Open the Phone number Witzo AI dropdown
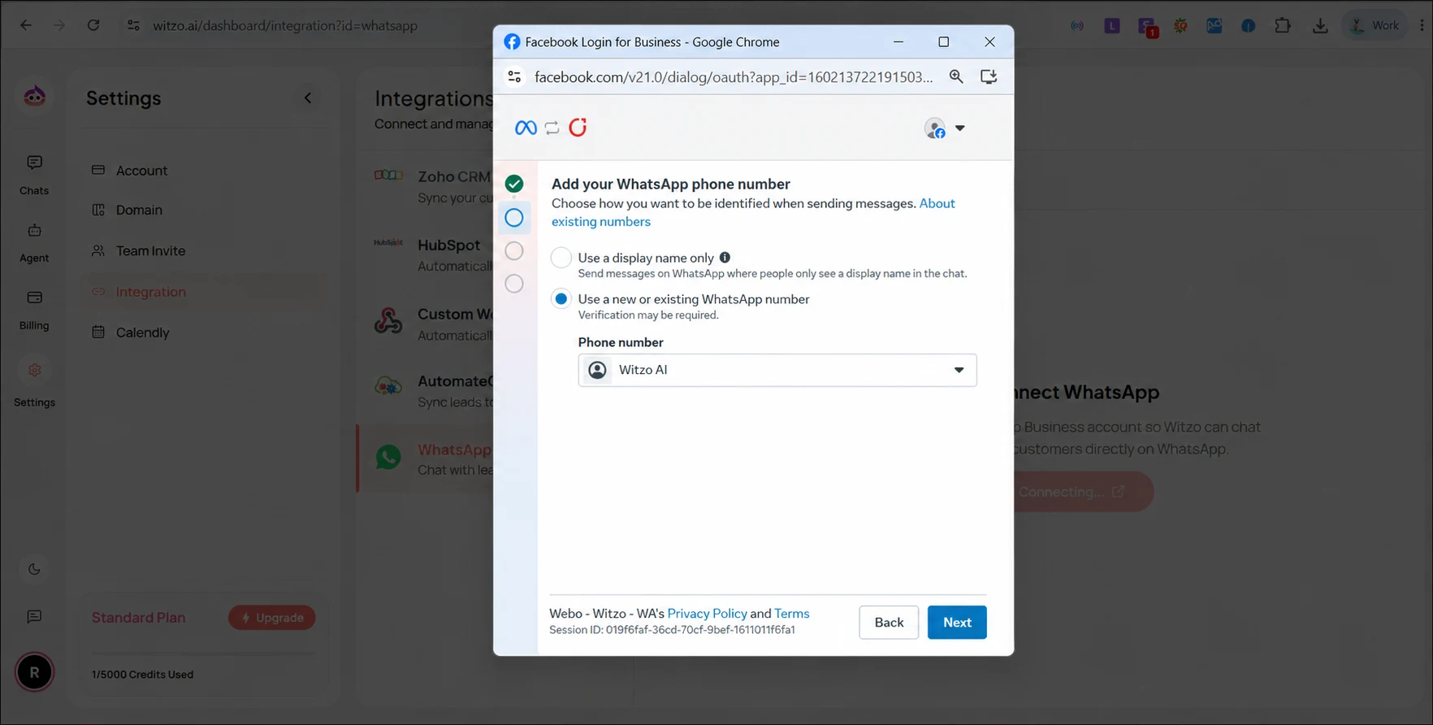Screen dimensions: 1433x725 pyautogui.click(x=777, y=370)
